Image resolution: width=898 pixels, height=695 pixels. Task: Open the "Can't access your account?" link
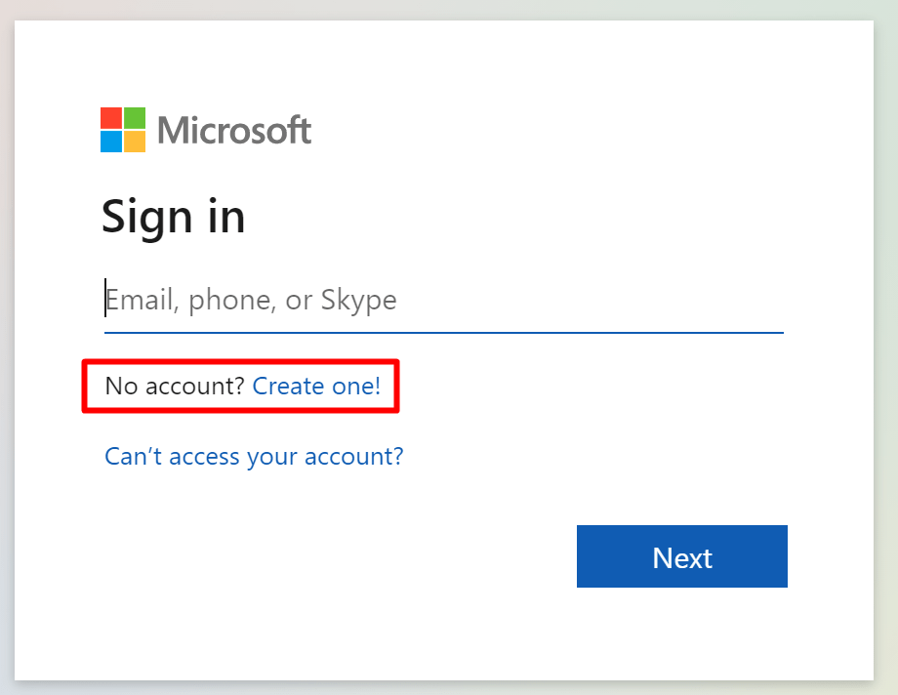coord(254,456)
